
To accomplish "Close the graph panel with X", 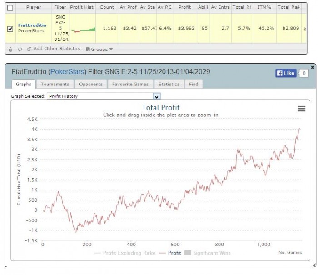I will click(313, 67).
